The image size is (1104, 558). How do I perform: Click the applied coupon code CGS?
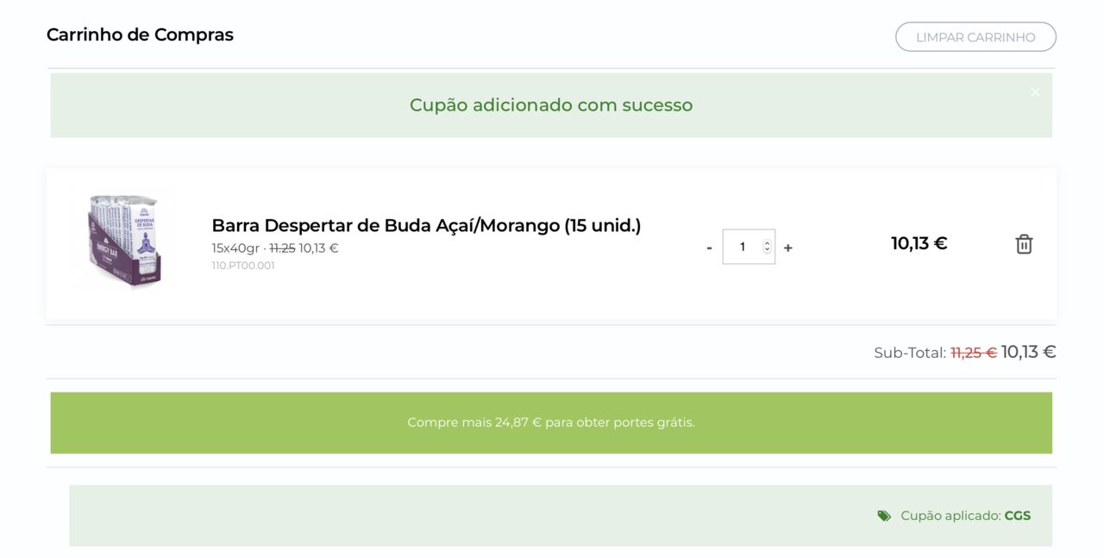point(1016,515)
